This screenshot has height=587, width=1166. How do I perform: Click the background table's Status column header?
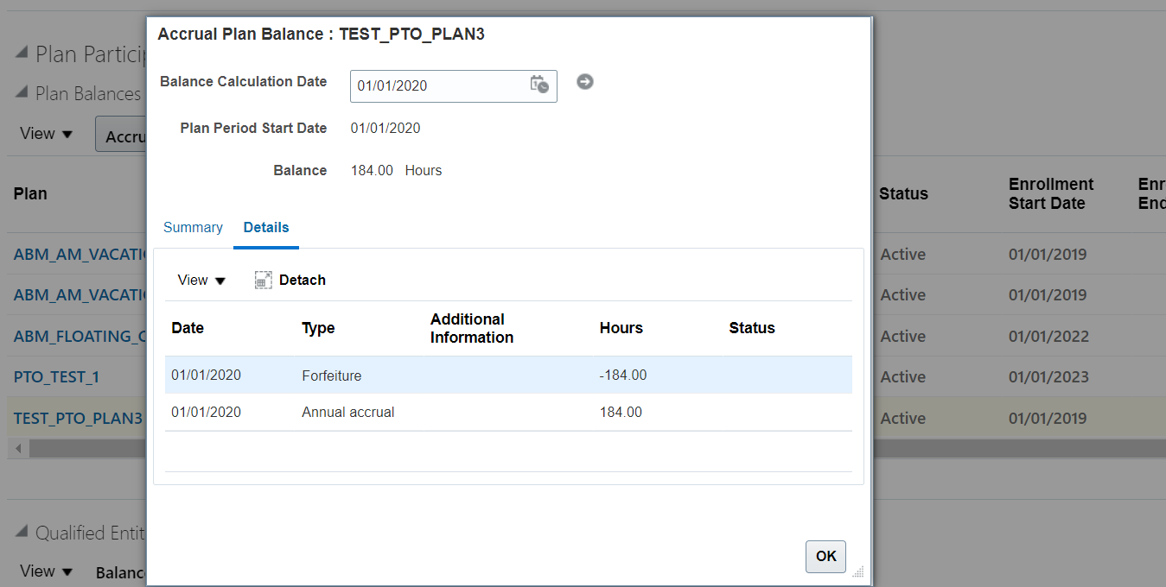pyautogui.click(x=903, y=193)
